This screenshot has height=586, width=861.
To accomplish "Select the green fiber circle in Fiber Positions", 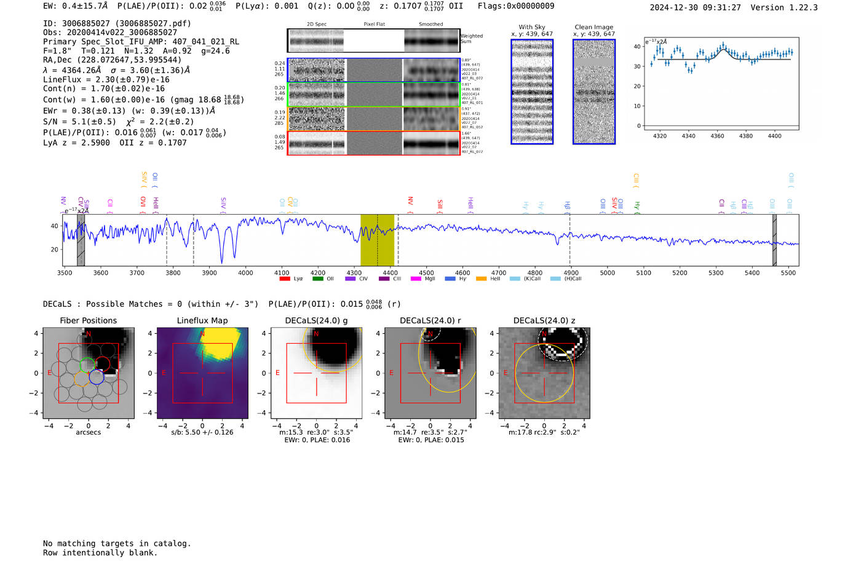I will click(87, 365).
